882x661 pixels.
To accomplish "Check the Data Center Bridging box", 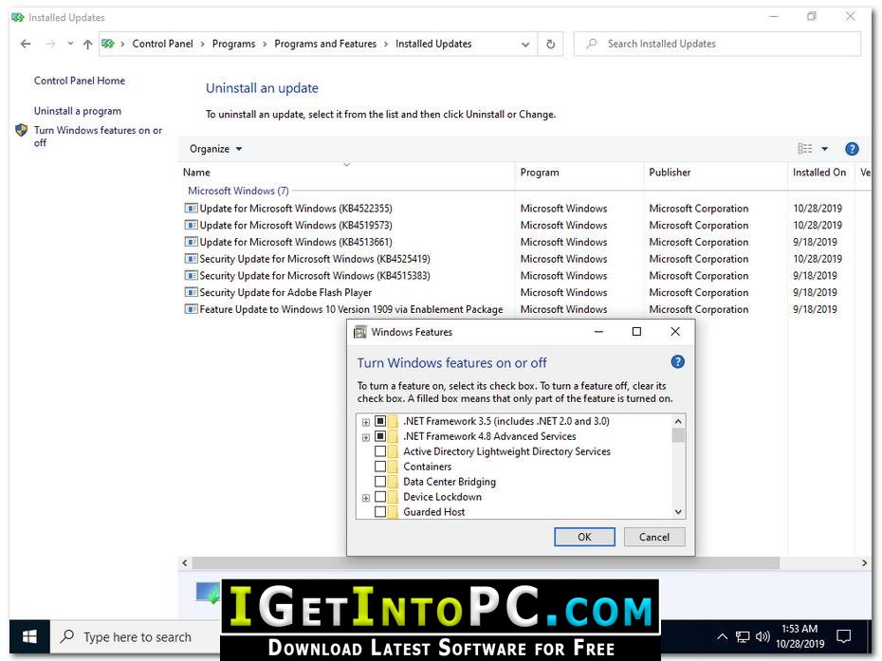I will (380, 482).
